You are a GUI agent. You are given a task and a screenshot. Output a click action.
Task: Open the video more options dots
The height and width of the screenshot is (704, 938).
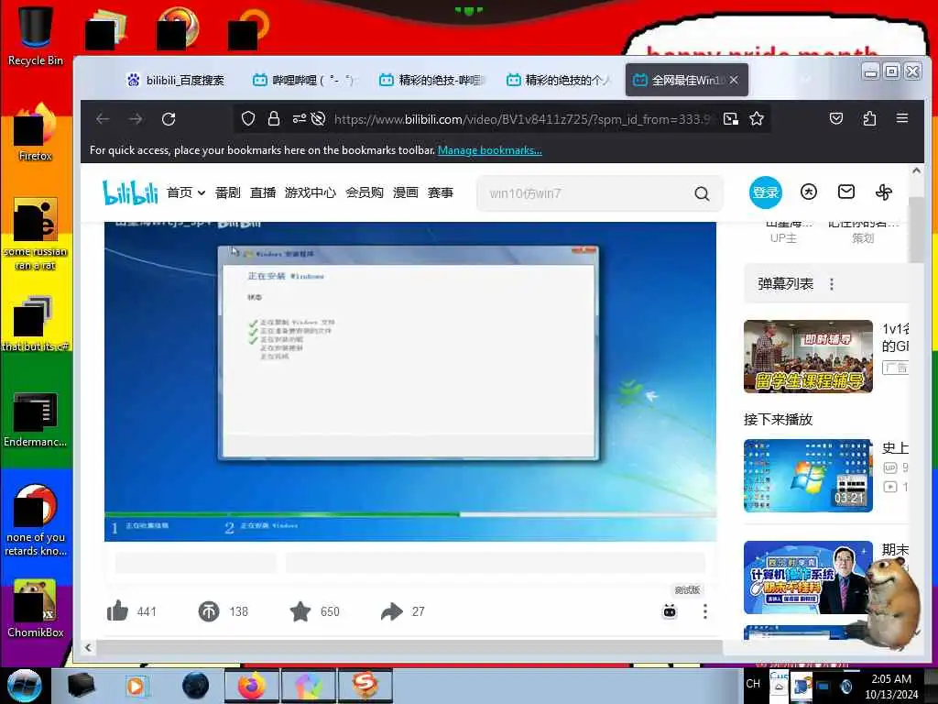click(x=705, y=611)
